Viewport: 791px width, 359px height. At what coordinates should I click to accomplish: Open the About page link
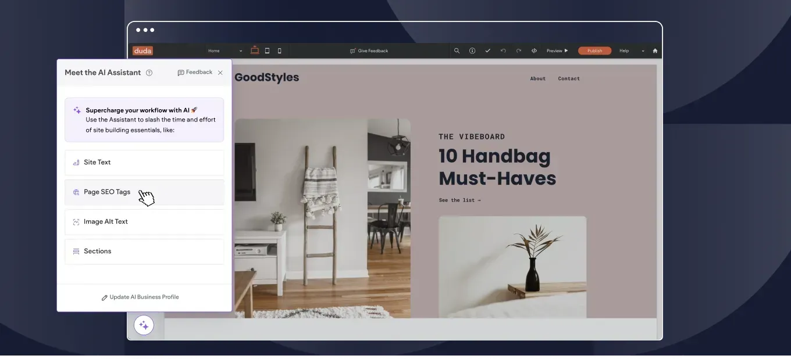click(x=538, y=78)
